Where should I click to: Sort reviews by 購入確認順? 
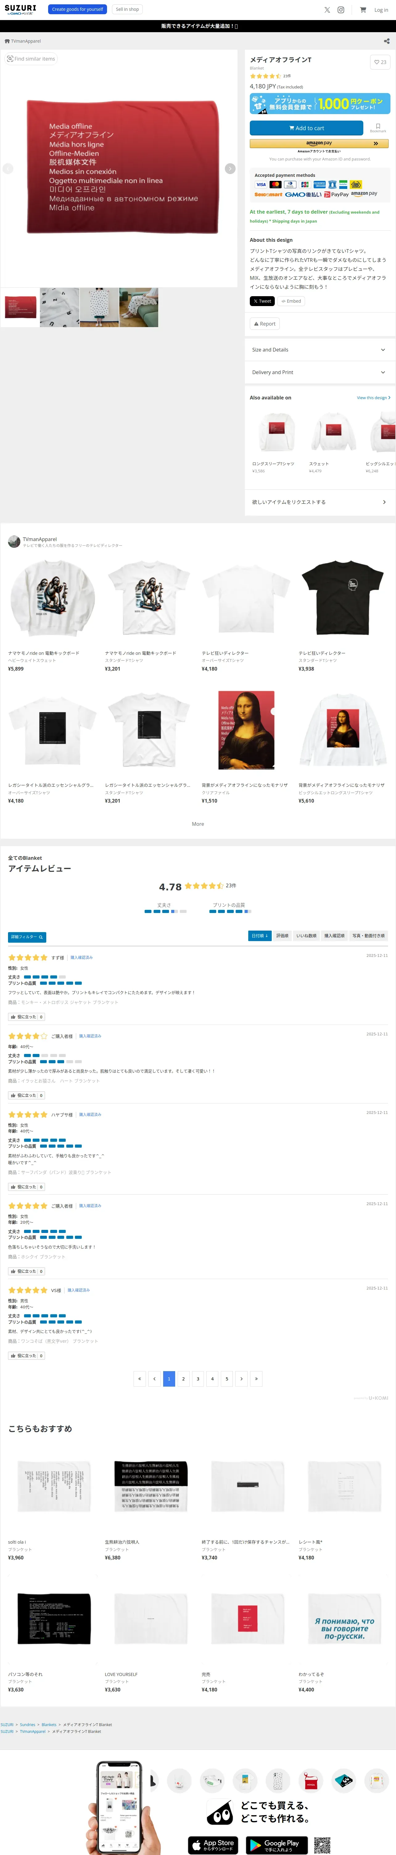(334, 936)
